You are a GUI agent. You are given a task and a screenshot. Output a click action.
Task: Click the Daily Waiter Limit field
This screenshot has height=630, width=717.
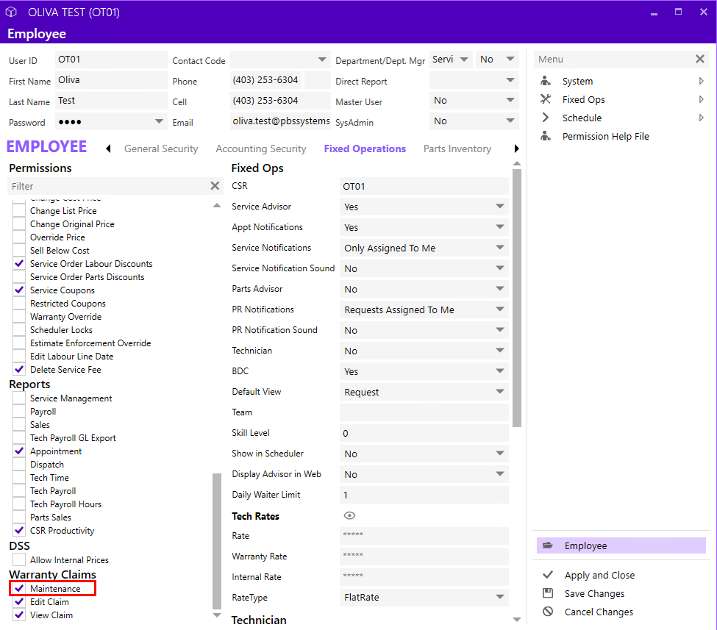click(424, 495)
